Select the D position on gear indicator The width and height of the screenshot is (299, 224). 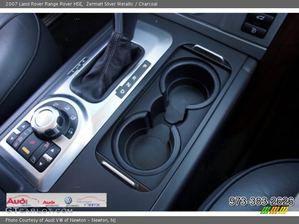point(122,91)
